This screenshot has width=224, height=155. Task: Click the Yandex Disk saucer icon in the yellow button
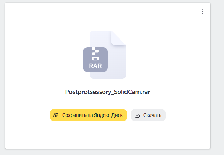[56, 115]
